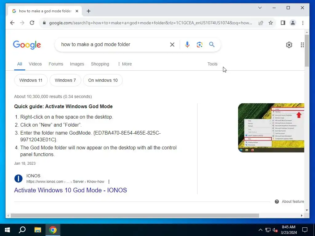Filter by Windows 7 chip
The width and height of the screenshot is (315, 236).
point(65,80)
